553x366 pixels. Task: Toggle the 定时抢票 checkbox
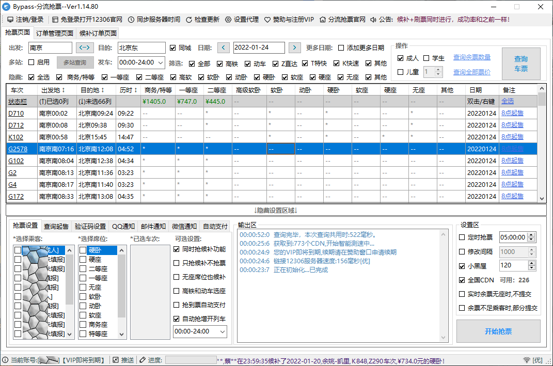point(462,237)
